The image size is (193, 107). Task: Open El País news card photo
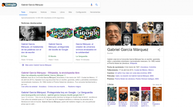click(32, 33)
